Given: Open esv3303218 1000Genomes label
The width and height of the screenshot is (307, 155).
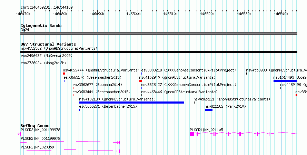Looking at the screenshot, I should 189,70.
